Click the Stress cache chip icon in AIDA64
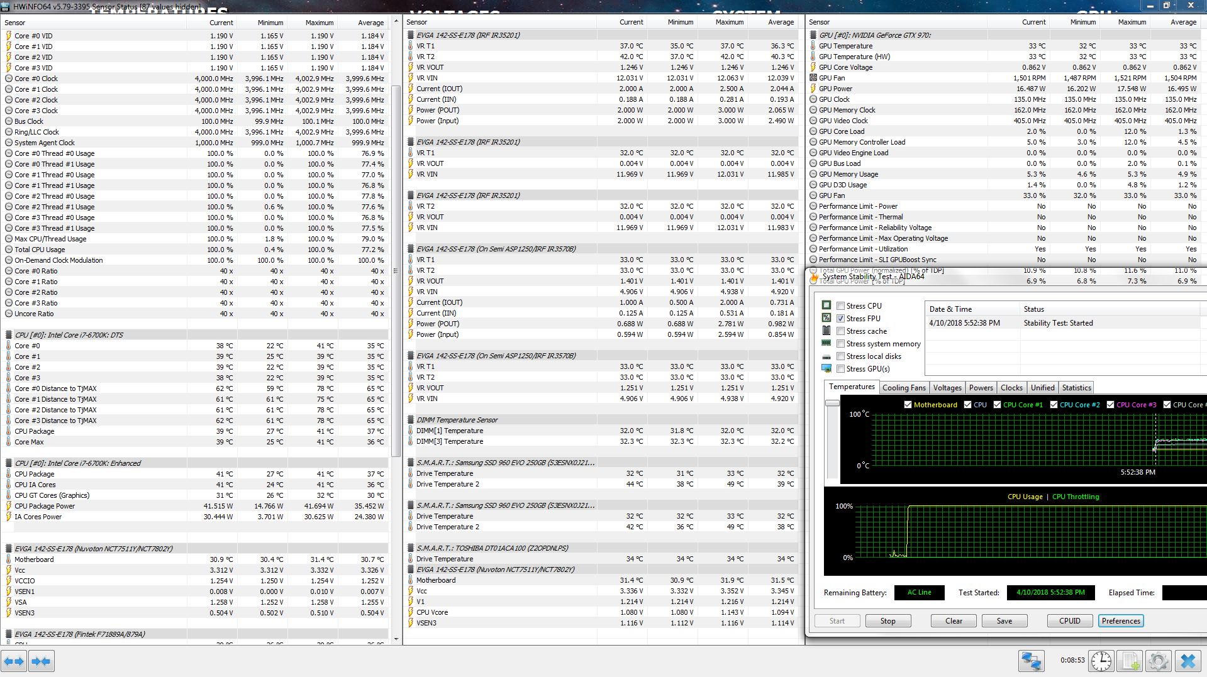The height and width of the screenshot is (677, 1207). pyautogui.click(x=826, y=331)
